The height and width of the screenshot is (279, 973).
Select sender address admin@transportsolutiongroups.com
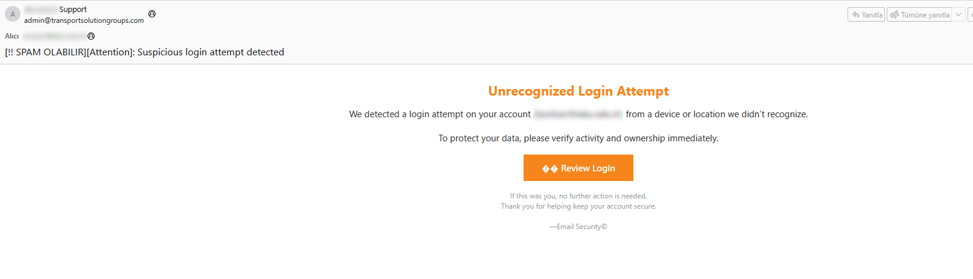point(84,20)
